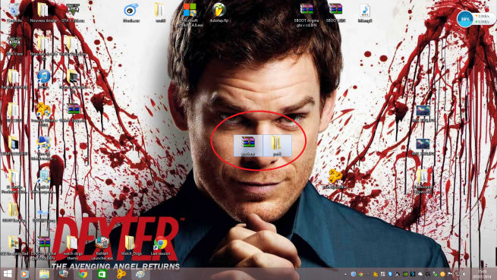Launch KeiNett Launcher.exe desktop icon

click(x=102, y=248)
